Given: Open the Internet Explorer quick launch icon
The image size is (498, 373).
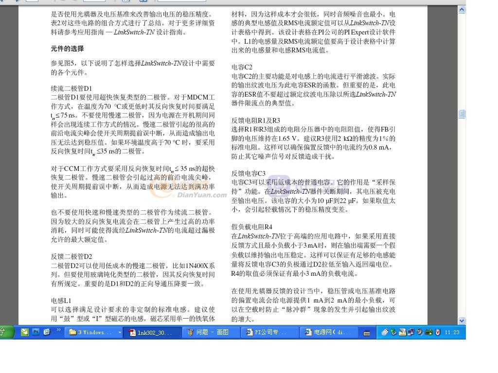Looking at the screenshot, I should [x=47, y=332].
